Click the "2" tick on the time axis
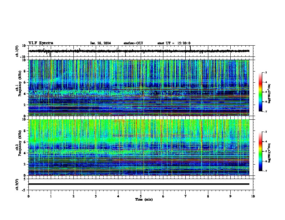The image size is (285, 220). (x=73, y=196)
